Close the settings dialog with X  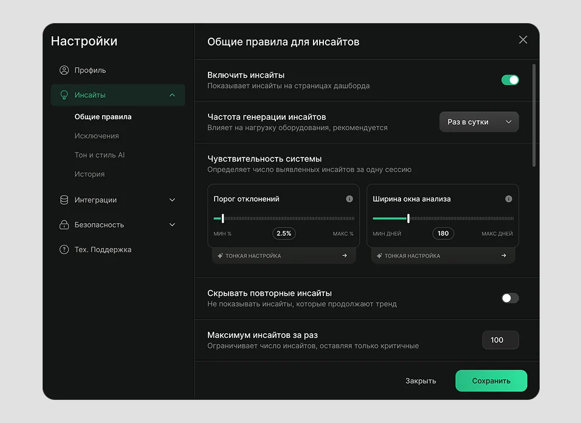click(x=523, y=40)
